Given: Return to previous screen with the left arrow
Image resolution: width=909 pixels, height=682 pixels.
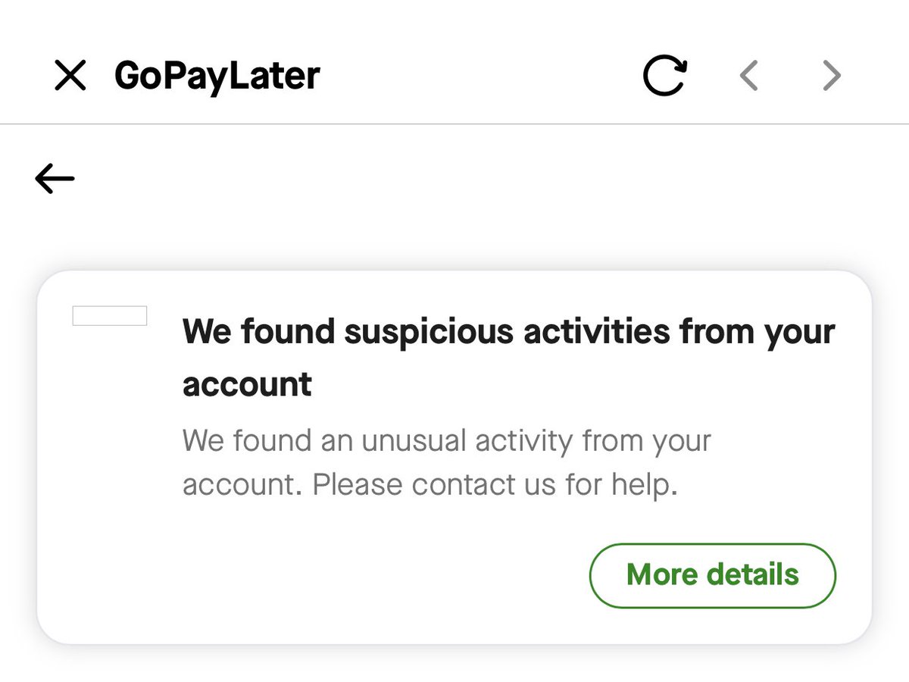Looking at the screenshot, I should point(55,179).
